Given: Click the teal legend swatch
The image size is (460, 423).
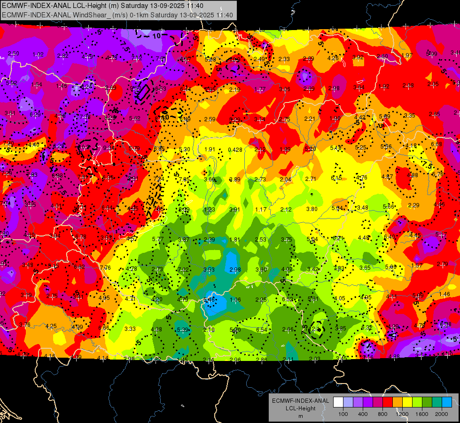Looking at the screenshot, I should point(437,402).
